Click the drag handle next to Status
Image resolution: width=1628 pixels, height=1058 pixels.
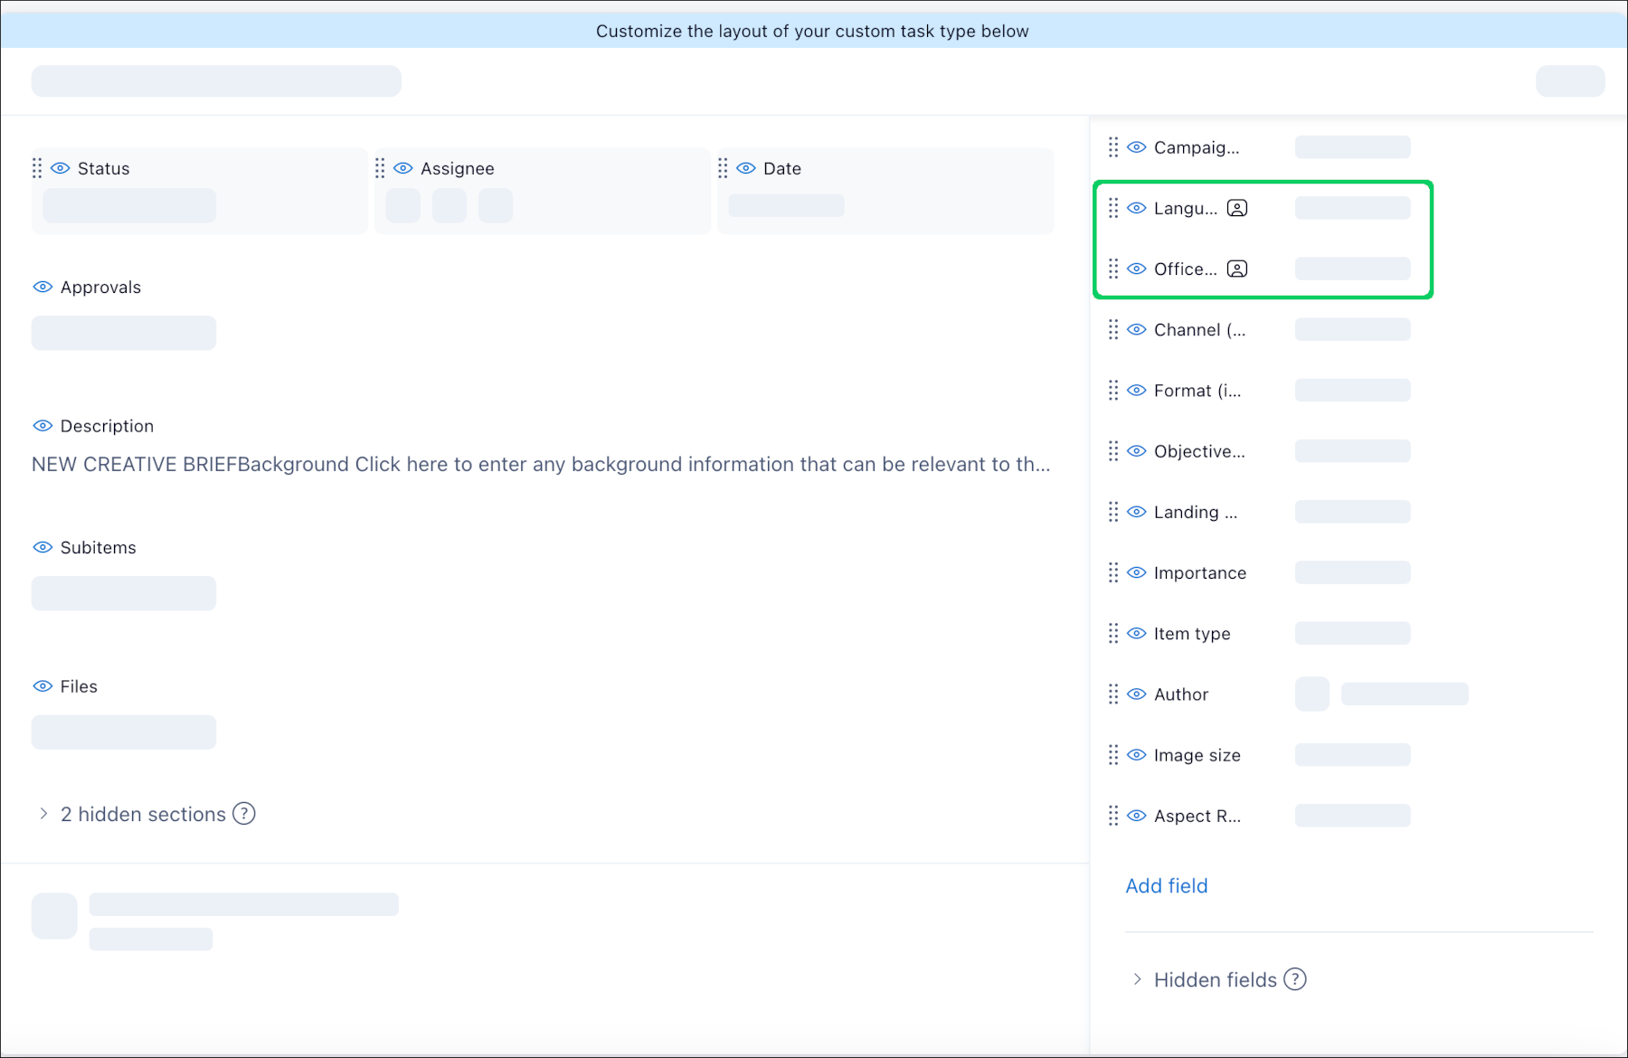point(37,168)
